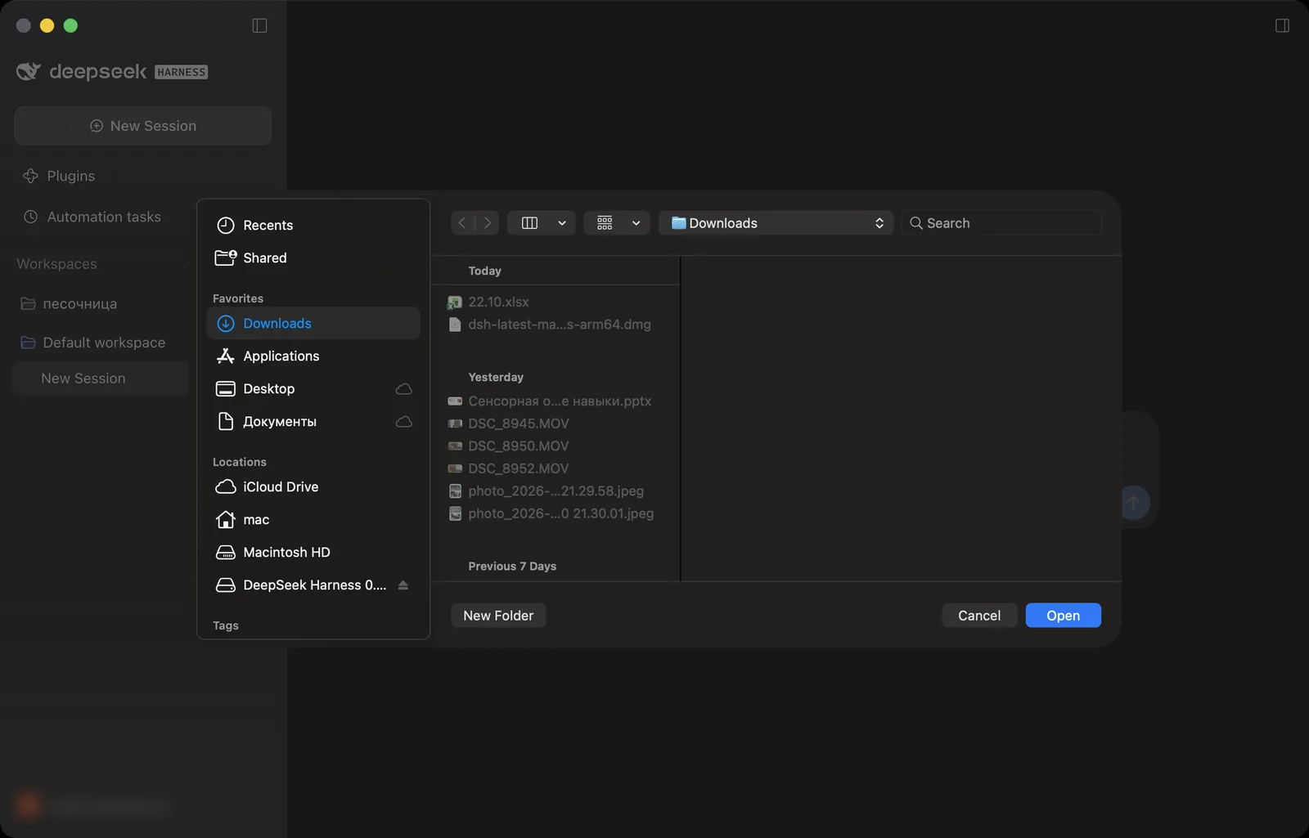Screen dimensions: 1309x838
Task: Click the Cancel button
Action: (x=979, y=616)
